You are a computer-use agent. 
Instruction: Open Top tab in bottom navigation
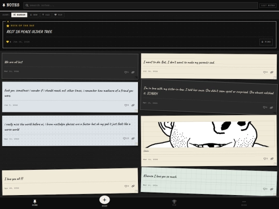(174, 203)
